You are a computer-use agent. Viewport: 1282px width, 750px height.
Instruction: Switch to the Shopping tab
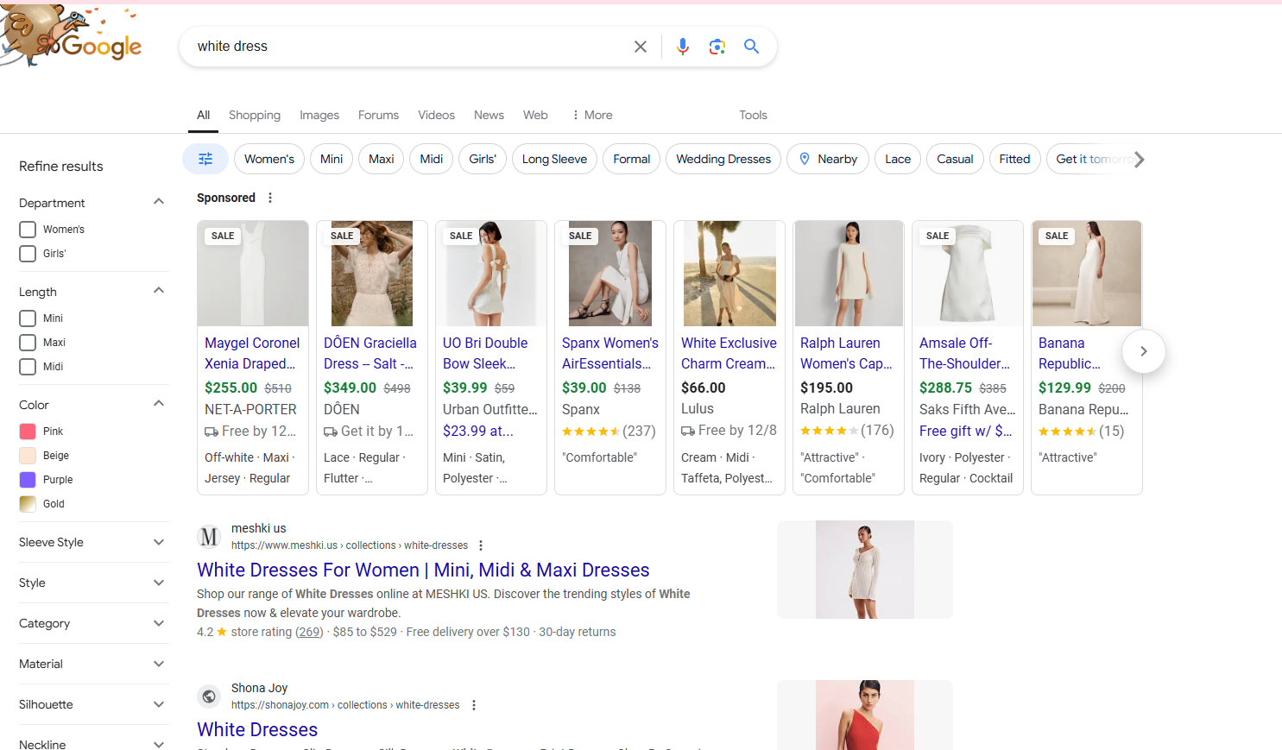255,115
